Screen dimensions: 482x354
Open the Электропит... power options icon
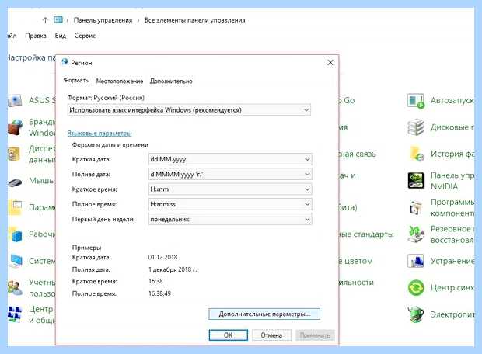416,314
